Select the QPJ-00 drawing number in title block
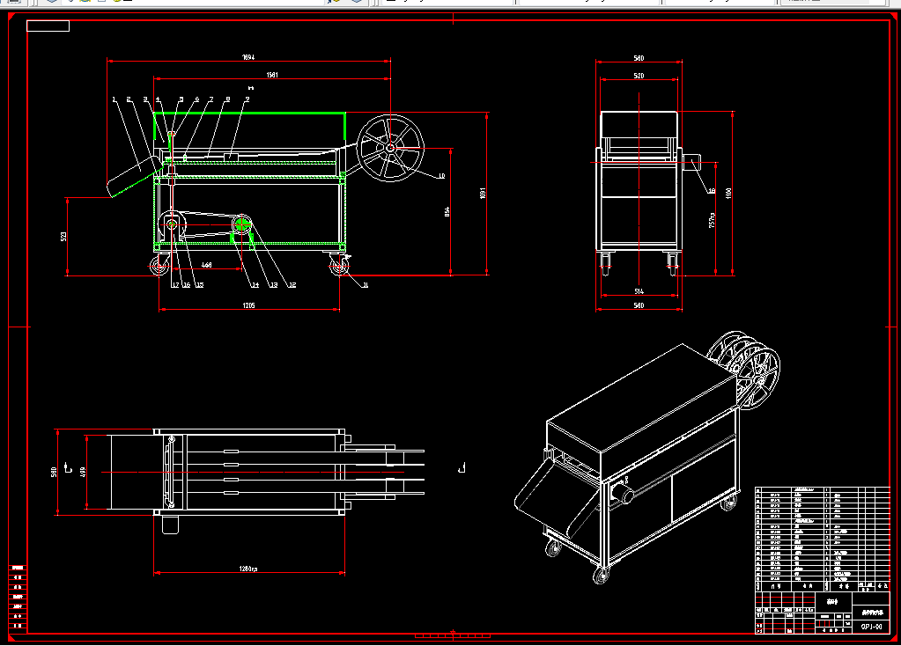Viewport: 901px width, 646px height. pos(871,627)
